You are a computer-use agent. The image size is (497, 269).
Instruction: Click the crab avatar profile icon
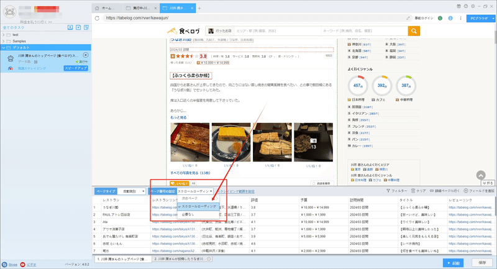click(x=9, y=12)
